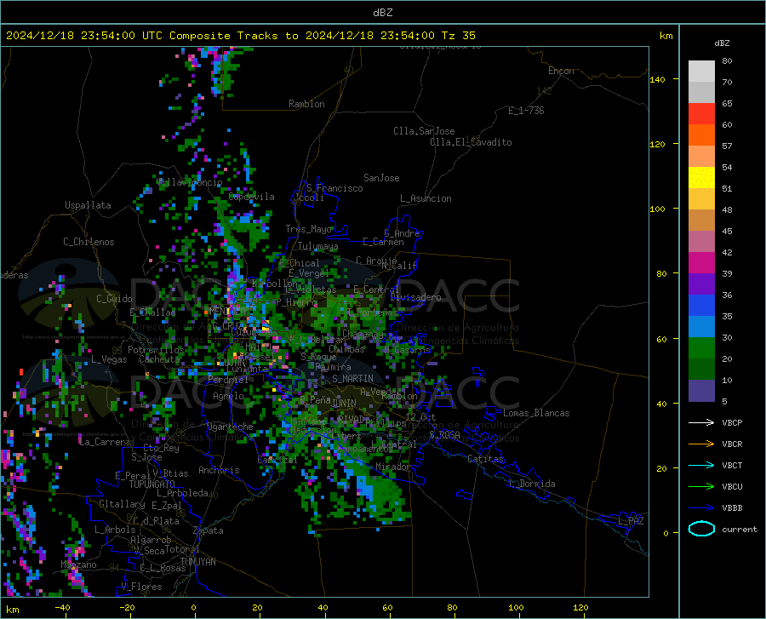Click the 'Lomas_Blancas' map label
Viewport: 766px width, 619px height.
pyautogui.click(x=536, y=413)
